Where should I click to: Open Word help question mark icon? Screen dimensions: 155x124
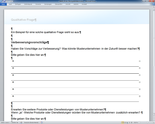[x=153, y=4]
